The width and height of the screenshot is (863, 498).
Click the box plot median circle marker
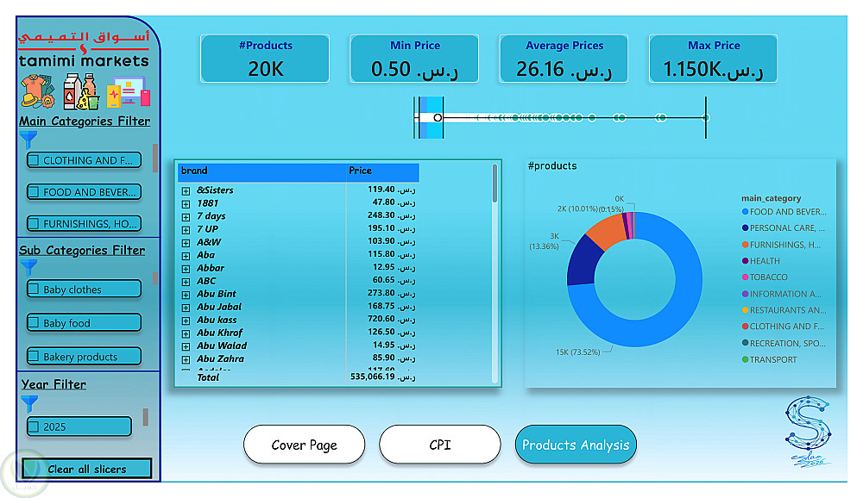438,118
